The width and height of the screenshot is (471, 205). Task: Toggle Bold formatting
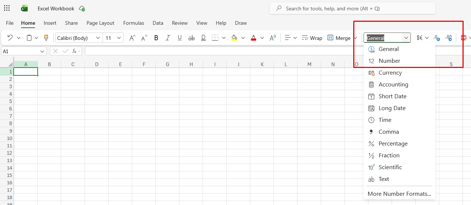pos(156,38)
